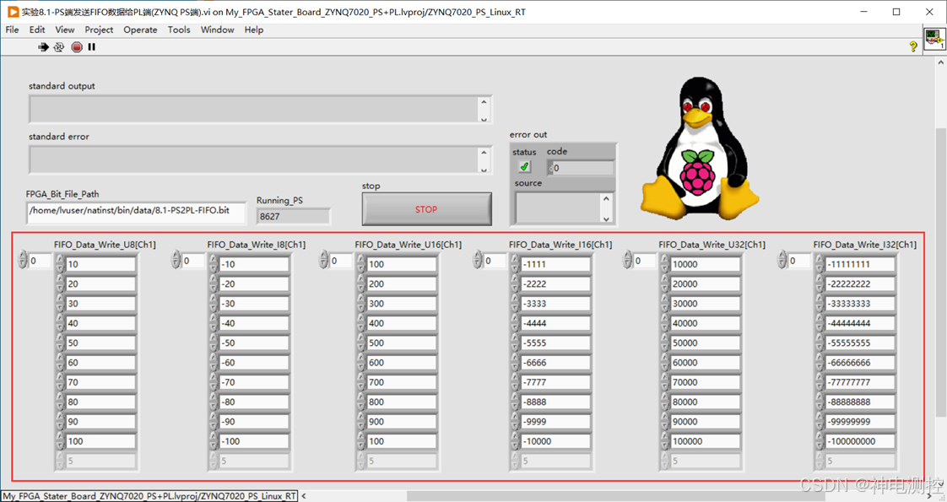Click the FPGA_Bit_File_Path input field
This screenshot has width=947, height=502.
click(x=137, y=212)
